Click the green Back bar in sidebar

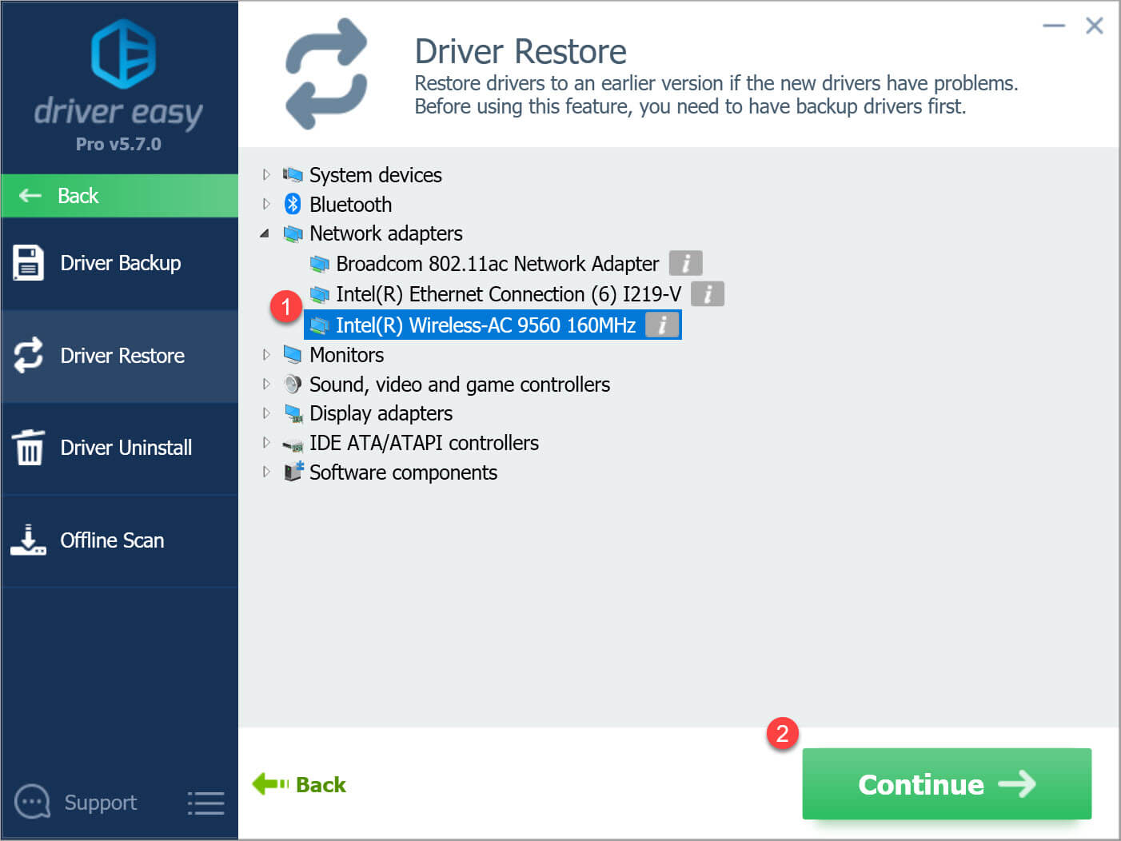(x=120, y=196)
